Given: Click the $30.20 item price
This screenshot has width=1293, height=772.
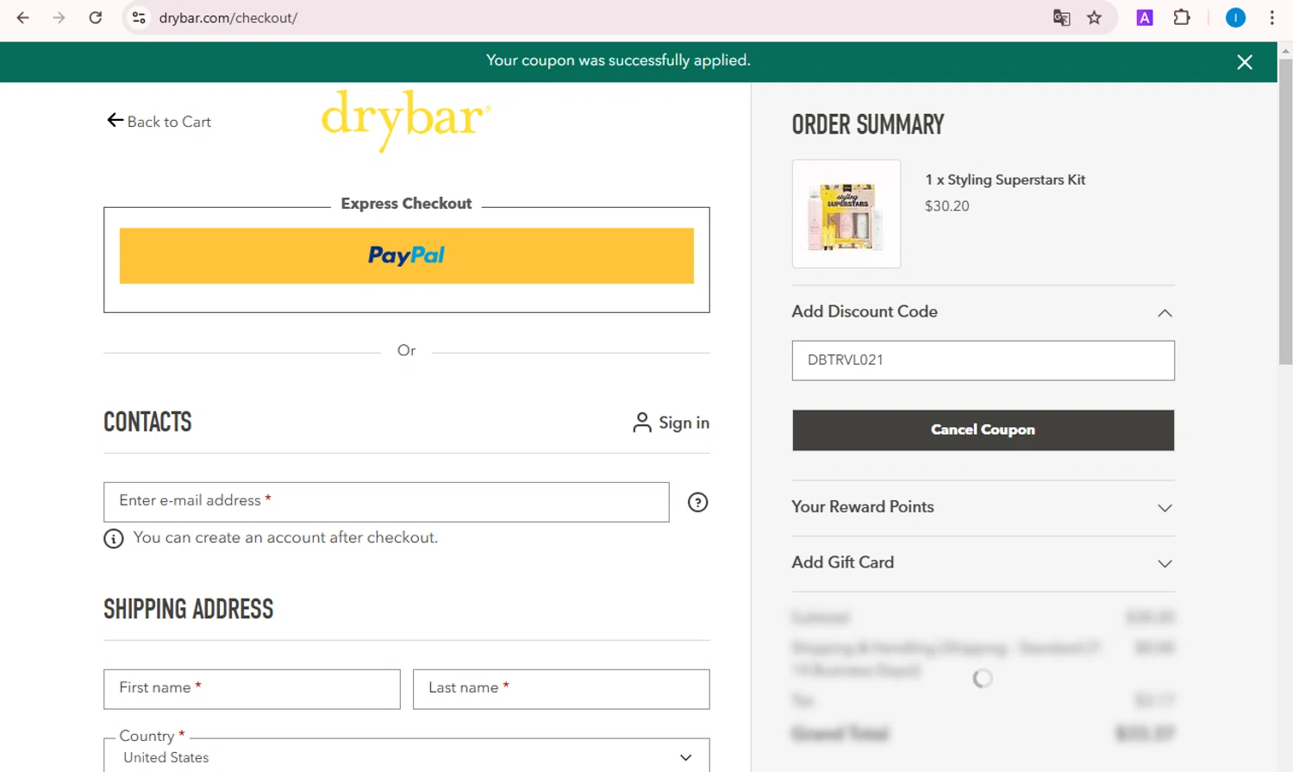Looking at the screenshot, I should [x=946, y=206].
